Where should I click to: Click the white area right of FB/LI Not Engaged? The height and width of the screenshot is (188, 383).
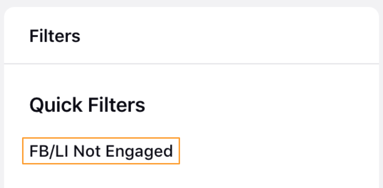(x=279, y=151)
